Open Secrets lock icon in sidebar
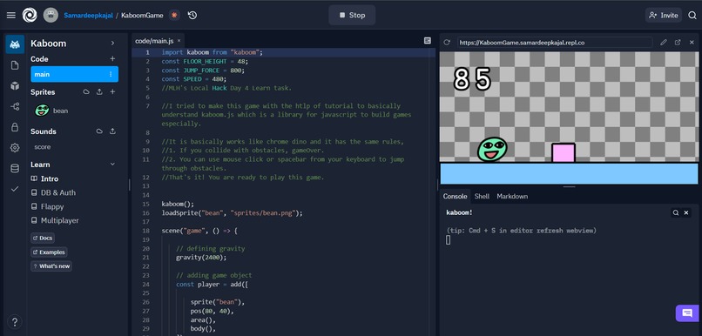702x336 pixels. pyautogui.click(x=15, y=127)
